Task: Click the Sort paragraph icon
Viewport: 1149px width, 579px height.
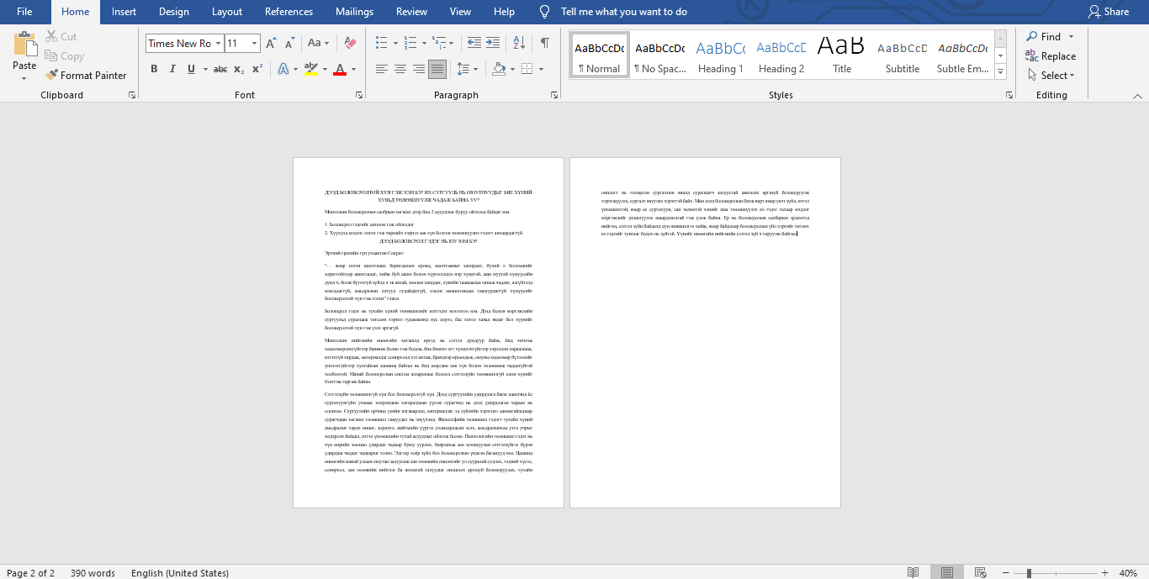Action: [x=518, y=43]
